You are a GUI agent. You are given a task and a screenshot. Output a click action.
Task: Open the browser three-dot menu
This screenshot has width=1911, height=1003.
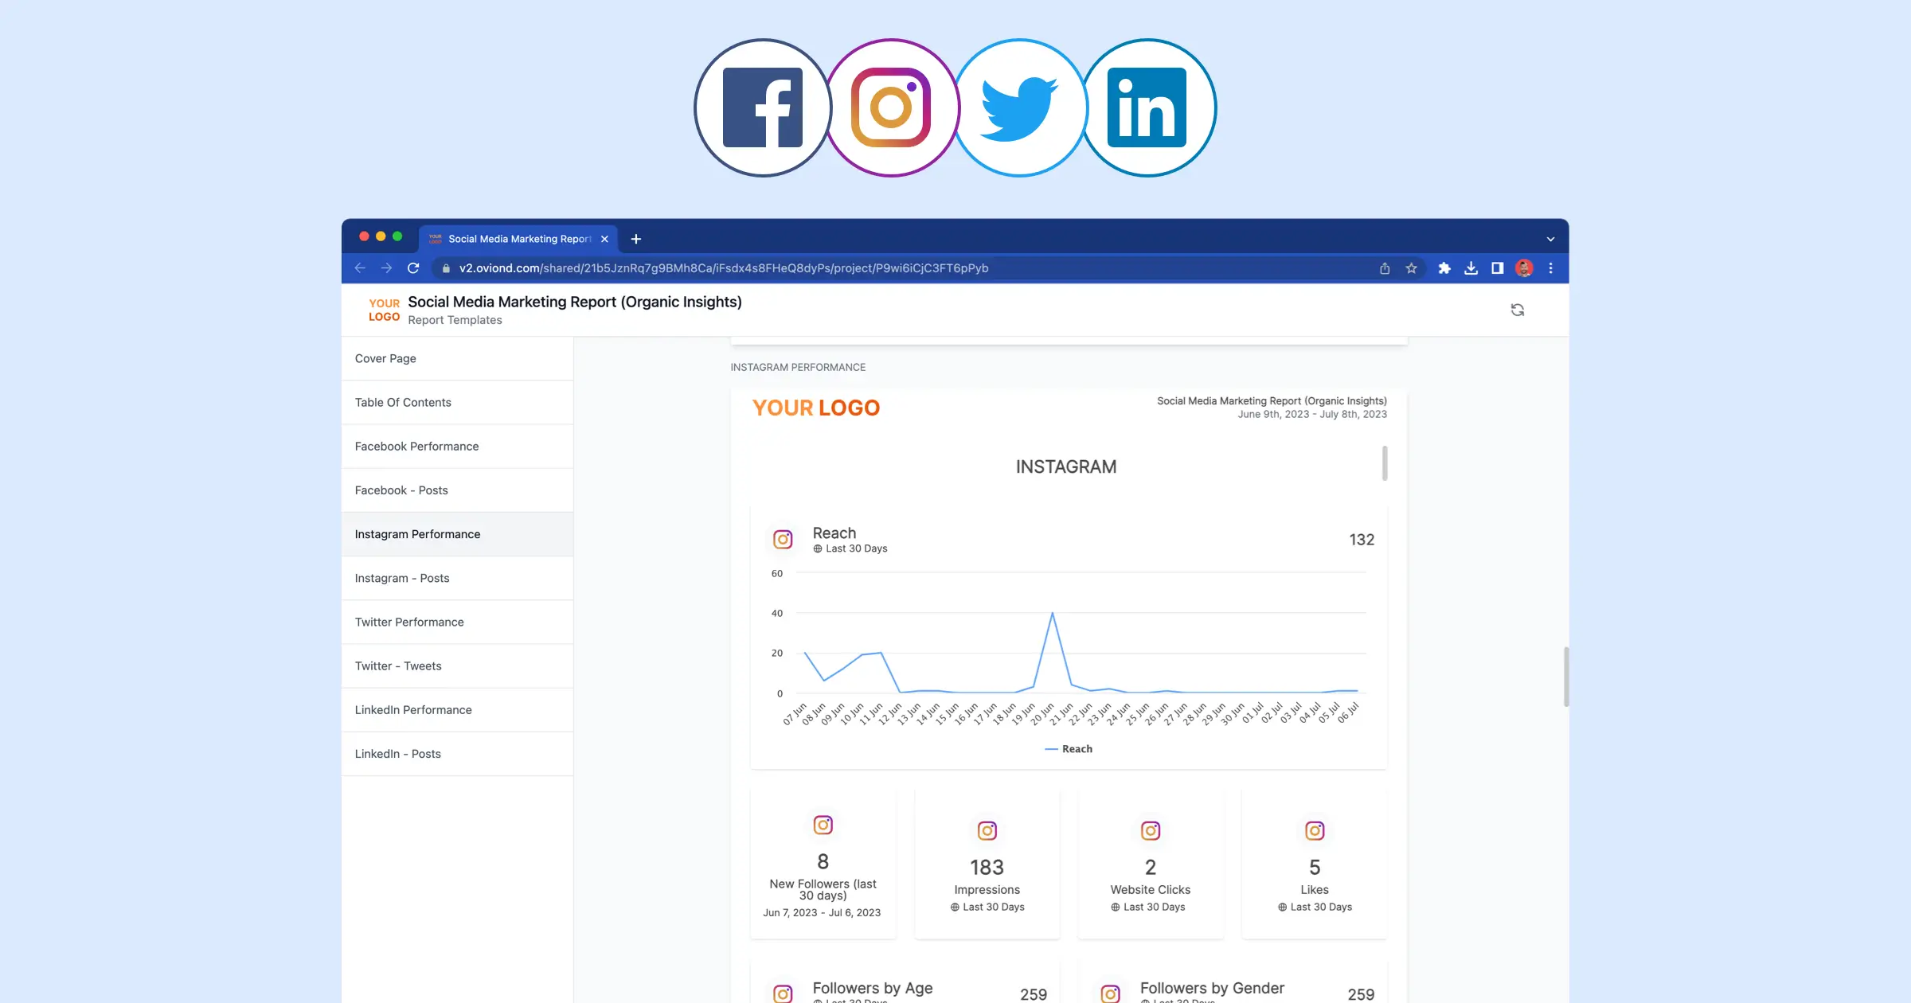(1550, 268)
